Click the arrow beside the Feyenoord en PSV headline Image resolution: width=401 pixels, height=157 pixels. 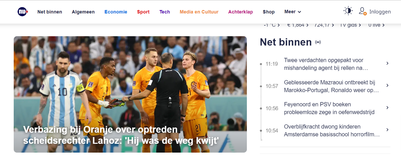[x=387, y=108]
